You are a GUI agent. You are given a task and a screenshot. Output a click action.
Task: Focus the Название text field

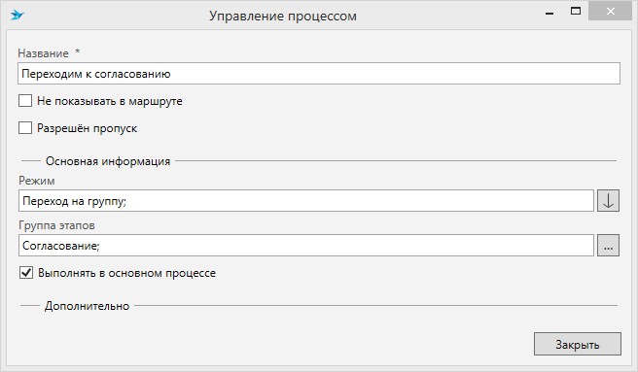click(319, 74)
